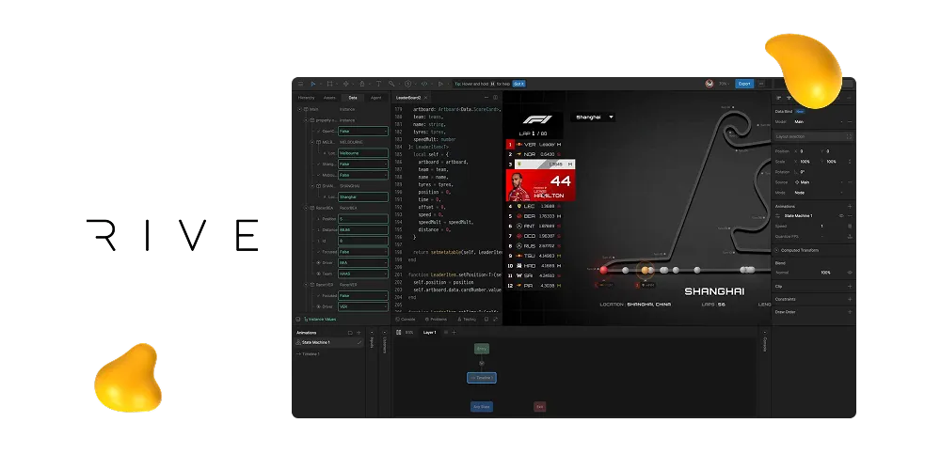Add a new animation with plus icon

pyautogui.click(x=359, y=332)
